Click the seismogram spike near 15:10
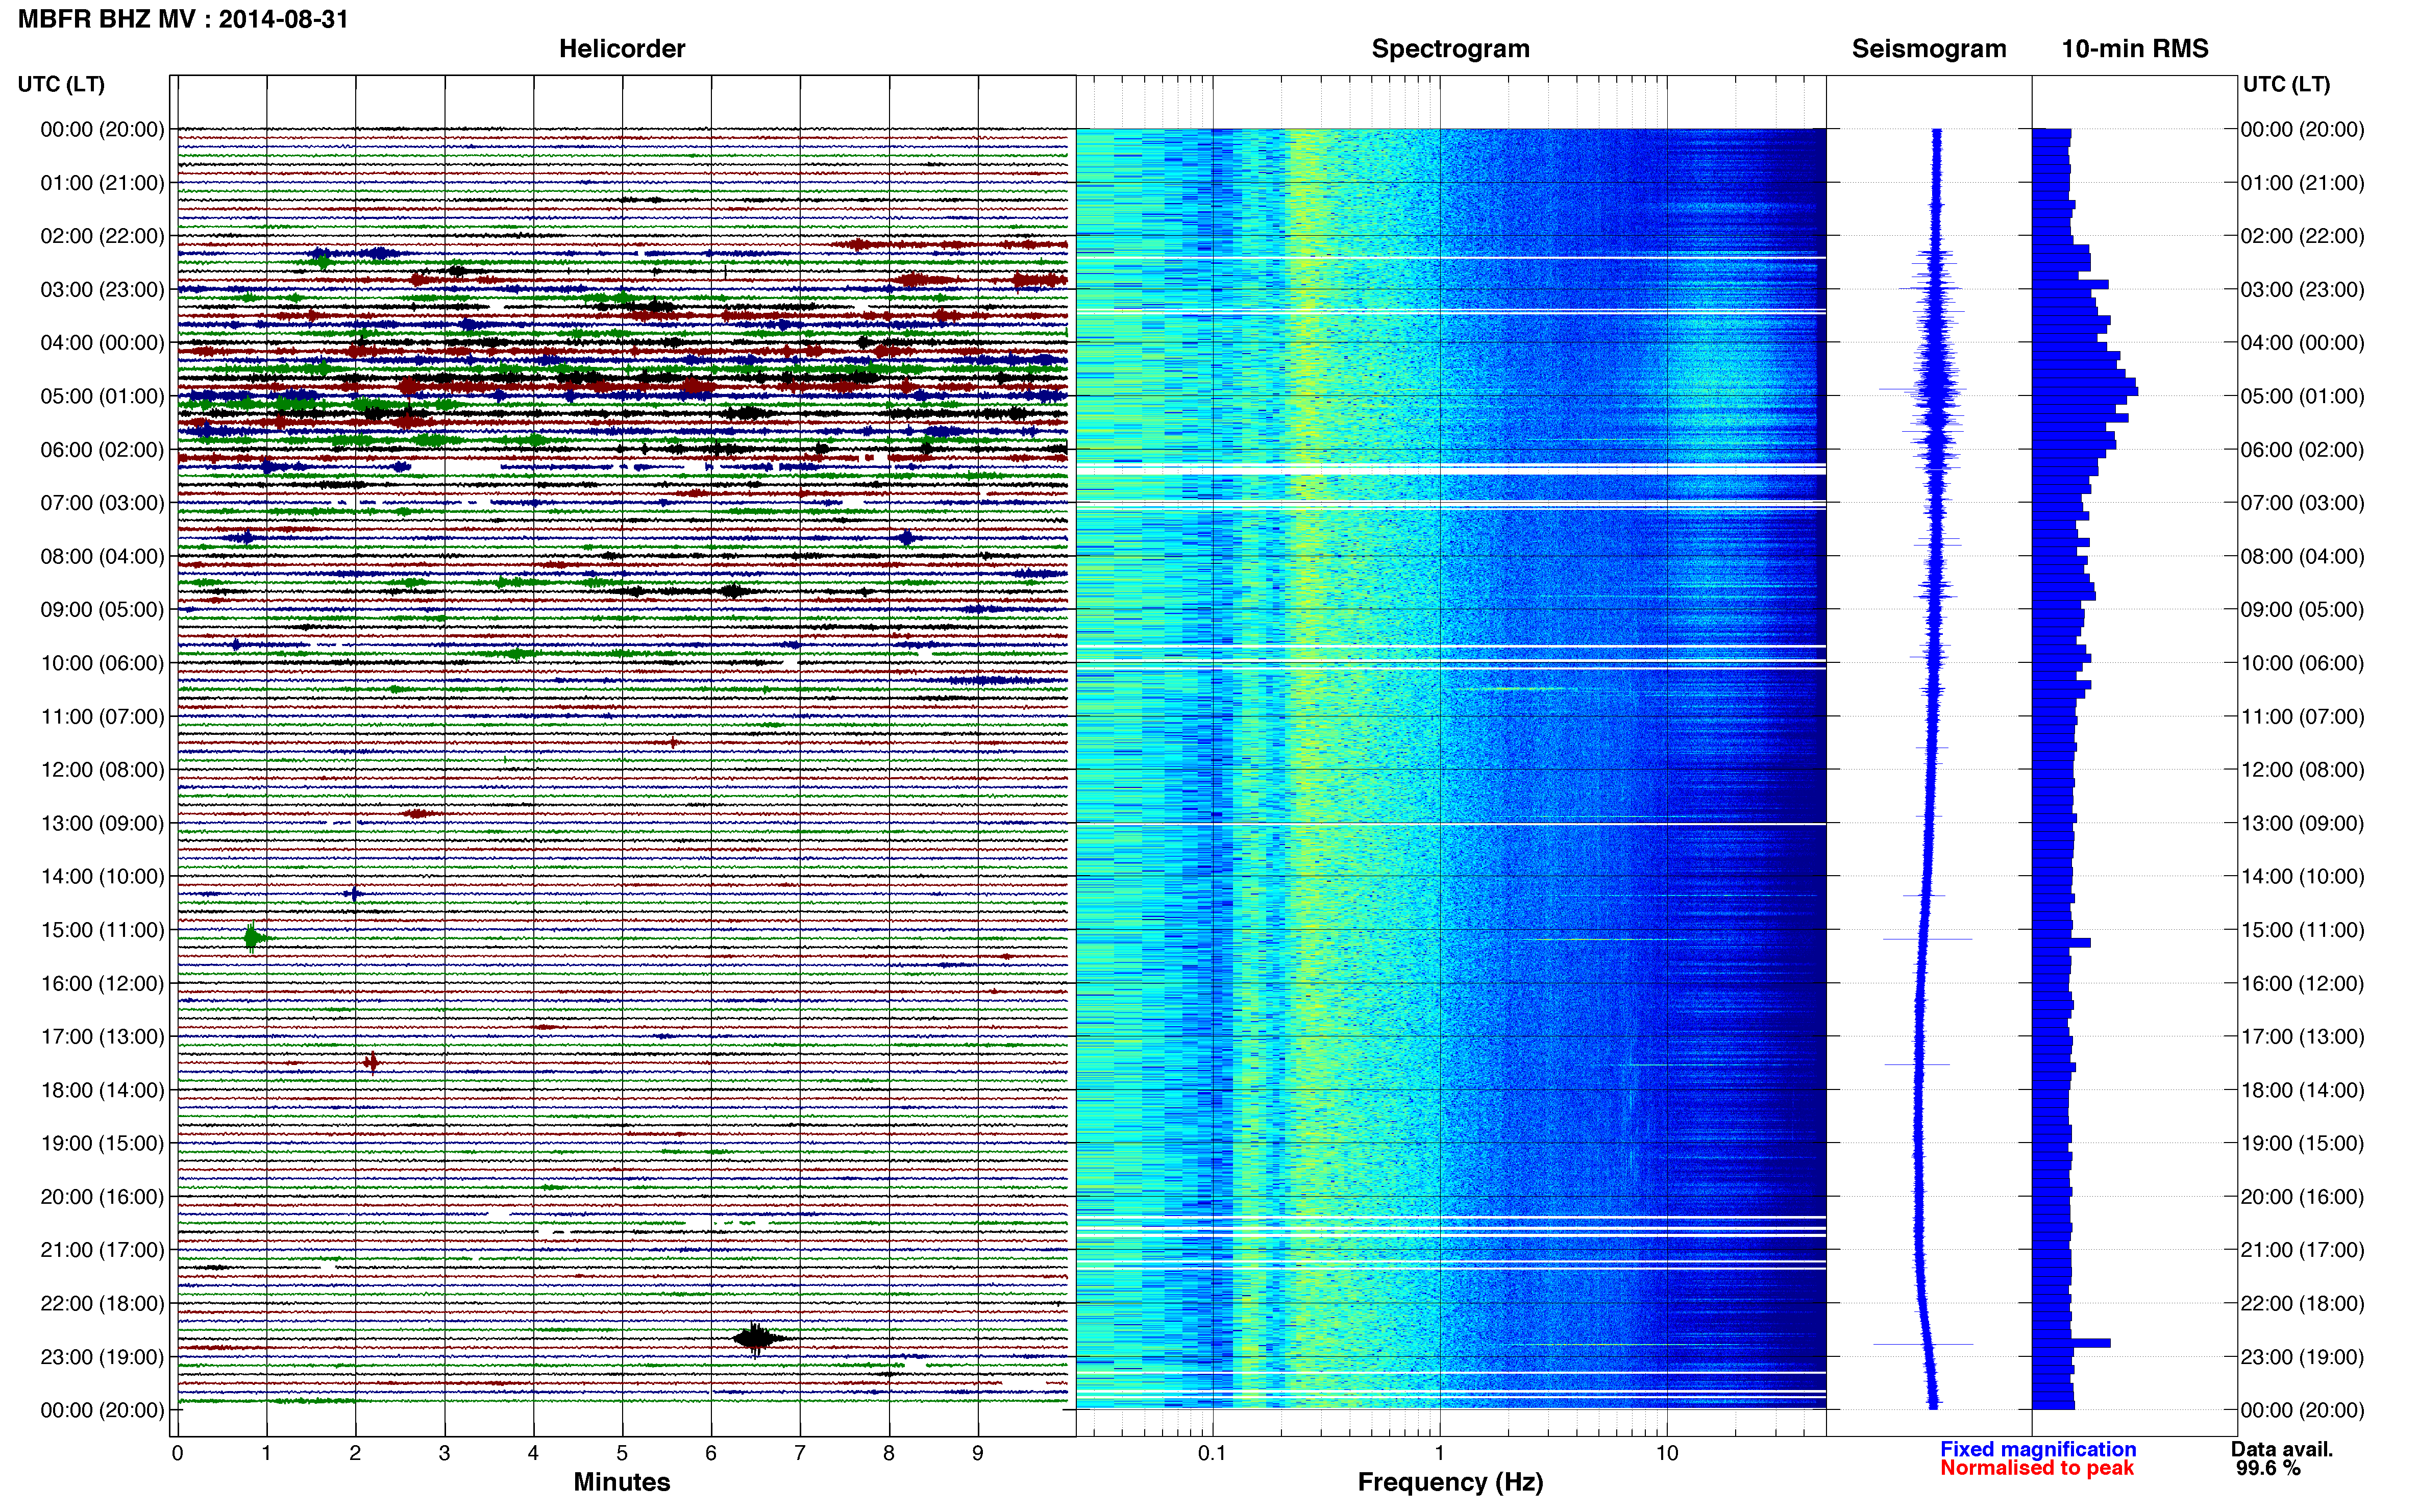 tap(1927, 939)
